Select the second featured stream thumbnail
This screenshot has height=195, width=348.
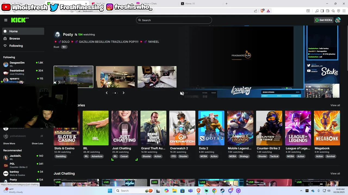pyautogui.click(x=115, y=77)
